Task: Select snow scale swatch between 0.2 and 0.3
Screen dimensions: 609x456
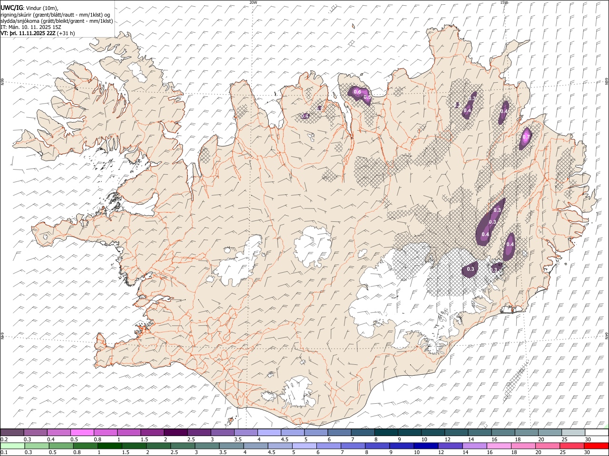Action: click(x=12, y=432)
